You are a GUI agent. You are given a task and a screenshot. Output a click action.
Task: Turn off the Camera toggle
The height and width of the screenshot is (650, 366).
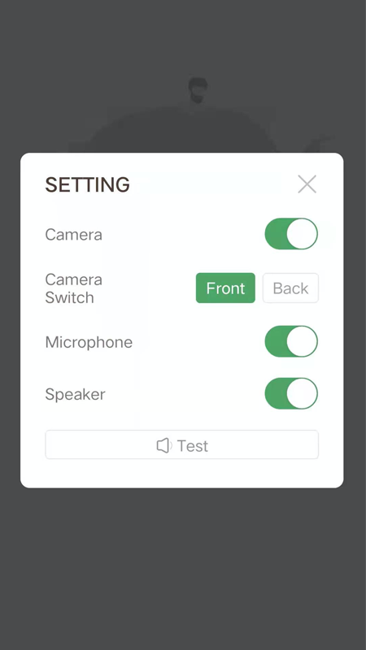291,234
